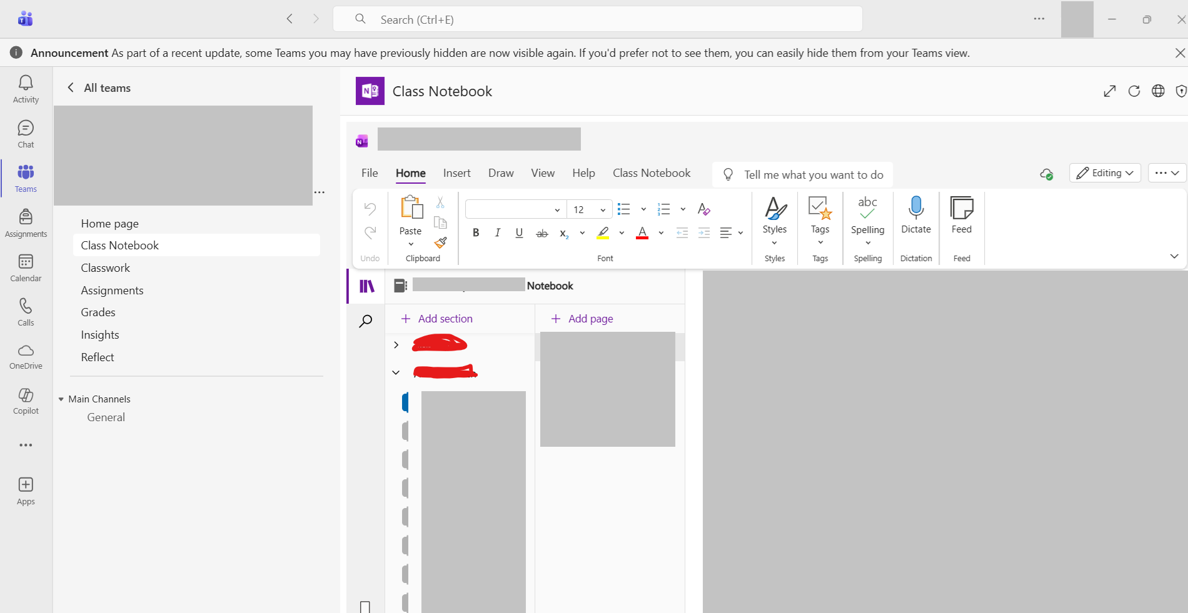This screenshot has height=613, width=1188.
Task: Click the Copy icon in Clipboard group
Action: point(440,222)
